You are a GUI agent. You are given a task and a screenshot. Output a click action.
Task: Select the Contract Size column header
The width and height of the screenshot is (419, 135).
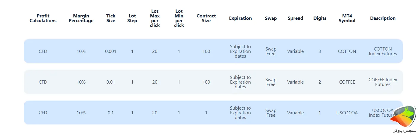click(x=206, y=18)
